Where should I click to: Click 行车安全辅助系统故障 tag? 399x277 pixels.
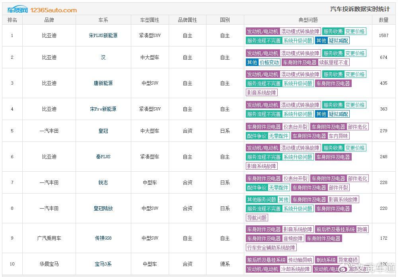[271, 248]
